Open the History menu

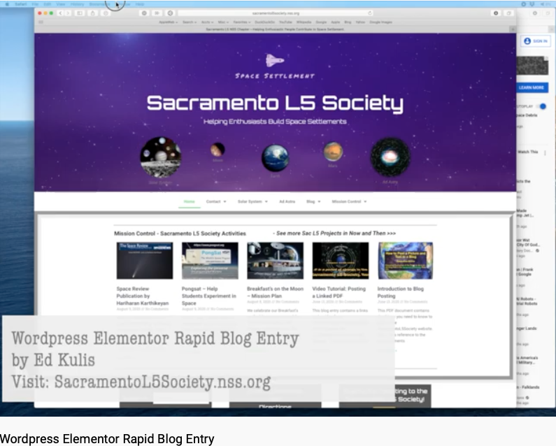point(77,4)
